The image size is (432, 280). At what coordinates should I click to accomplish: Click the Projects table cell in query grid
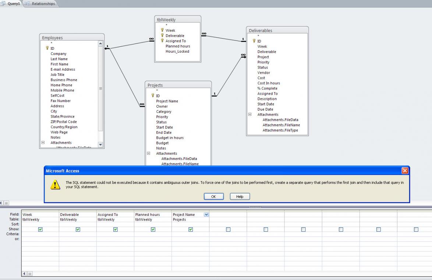(x=190, y=219)
